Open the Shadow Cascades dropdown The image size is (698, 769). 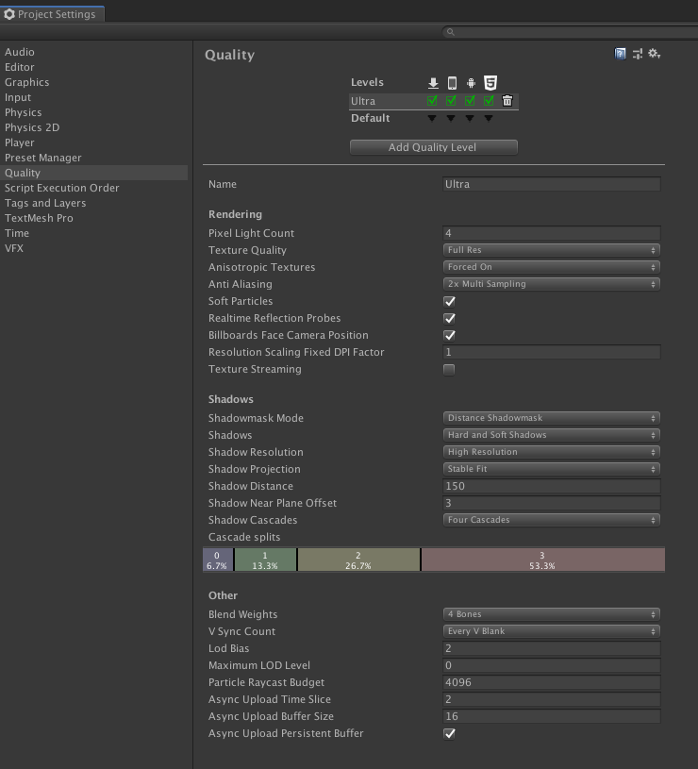[551, 520]
